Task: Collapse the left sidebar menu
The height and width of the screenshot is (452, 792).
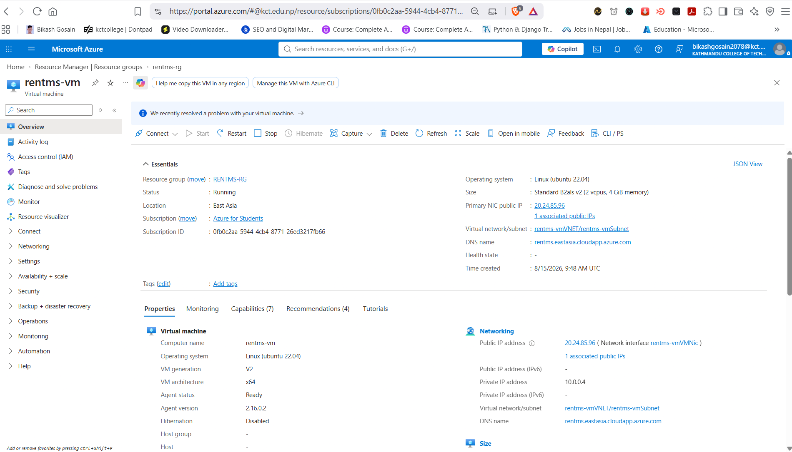Action: click(114, 110)
